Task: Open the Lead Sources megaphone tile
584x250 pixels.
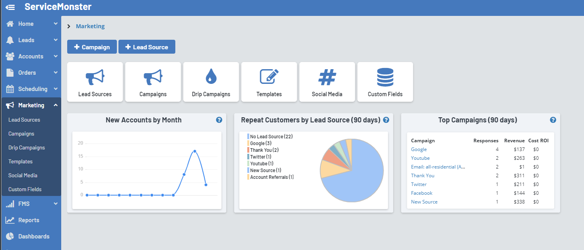Action: (95, 82)
